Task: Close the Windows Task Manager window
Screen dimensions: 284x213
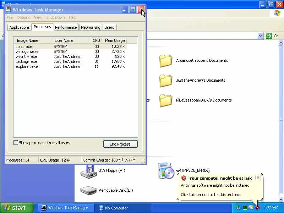Action: 141,10
